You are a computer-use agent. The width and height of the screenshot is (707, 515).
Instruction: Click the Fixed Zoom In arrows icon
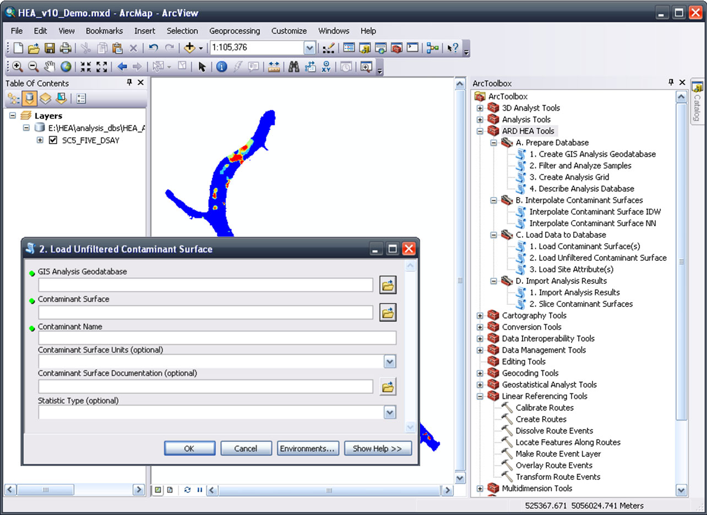tap(85, 67)
